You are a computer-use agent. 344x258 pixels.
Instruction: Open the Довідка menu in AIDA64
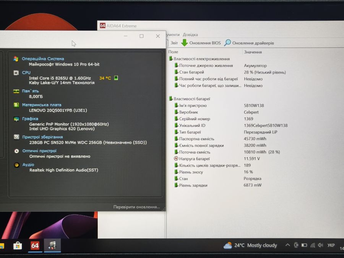coord(190,35)
